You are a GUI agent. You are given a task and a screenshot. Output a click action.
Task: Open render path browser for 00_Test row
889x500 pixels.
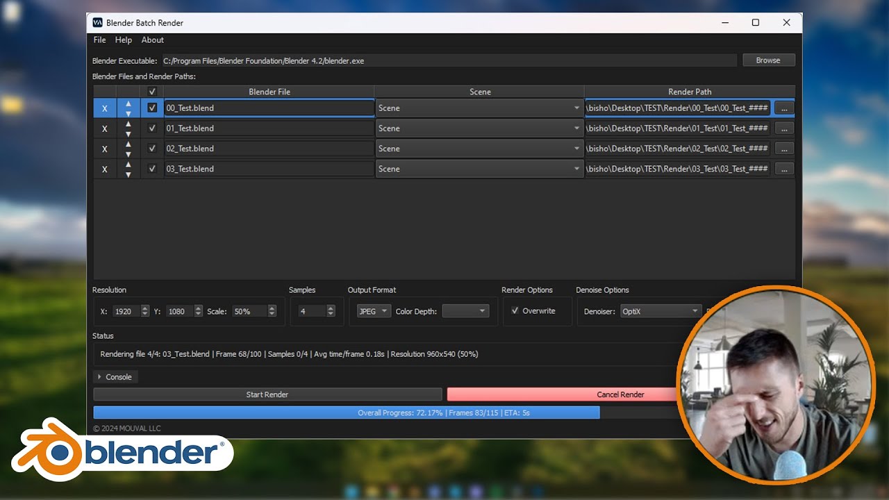(x=784, y=108)
